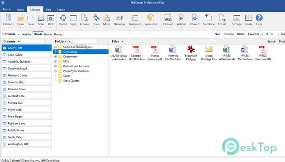Select the Johnson, Steve drawer
Viewport: 285px width, 162px height.
pyautogui.click(x=27, y=89)
